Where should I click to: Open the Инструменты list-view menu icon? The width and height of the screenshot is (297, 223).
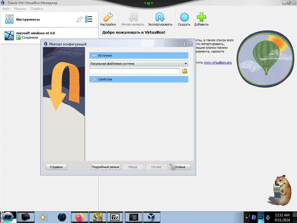pos(89,19)
